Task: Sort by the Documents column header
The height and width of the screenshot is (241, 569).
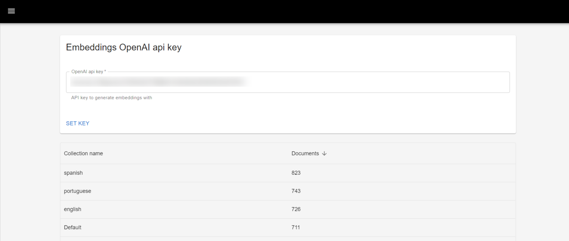Action: pos(305,154)
